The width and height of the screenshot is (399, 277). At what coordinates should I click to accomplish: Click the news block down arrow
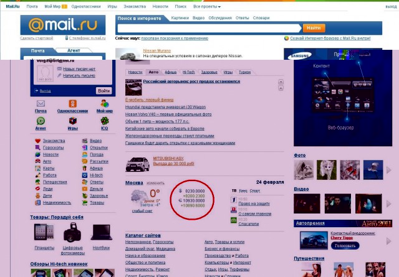pos(281,88)
